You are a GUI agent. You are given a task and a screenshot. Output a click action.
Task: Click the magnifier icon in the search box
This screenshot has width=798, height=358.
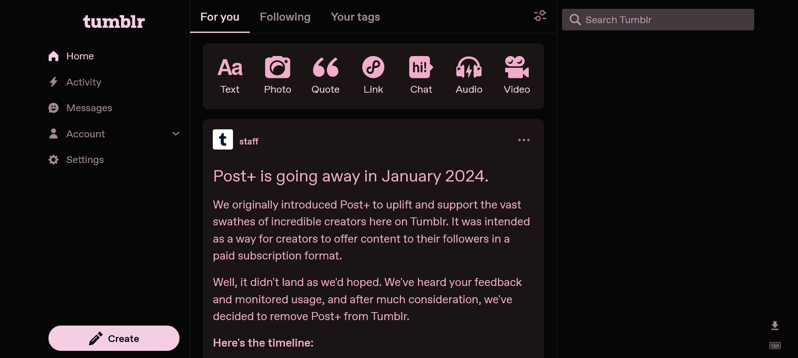(575, 20)
